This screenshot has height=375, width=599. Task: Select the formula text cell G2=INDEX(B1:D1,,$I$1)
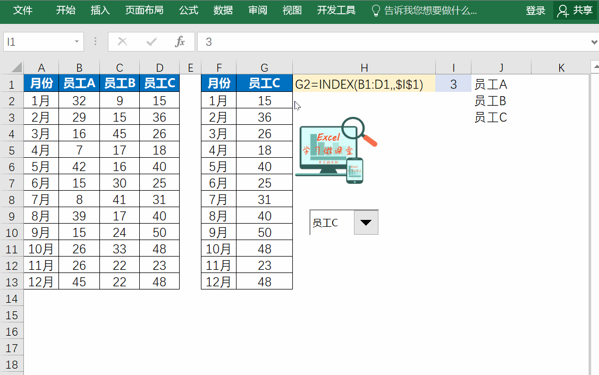pos(364,83)
